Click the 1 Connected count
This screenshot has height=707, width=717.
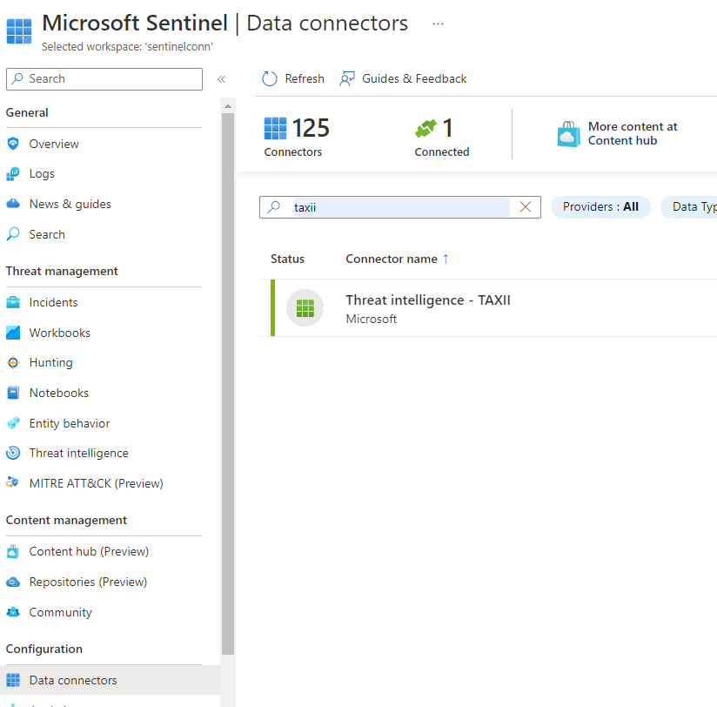[x=447, y=128]
